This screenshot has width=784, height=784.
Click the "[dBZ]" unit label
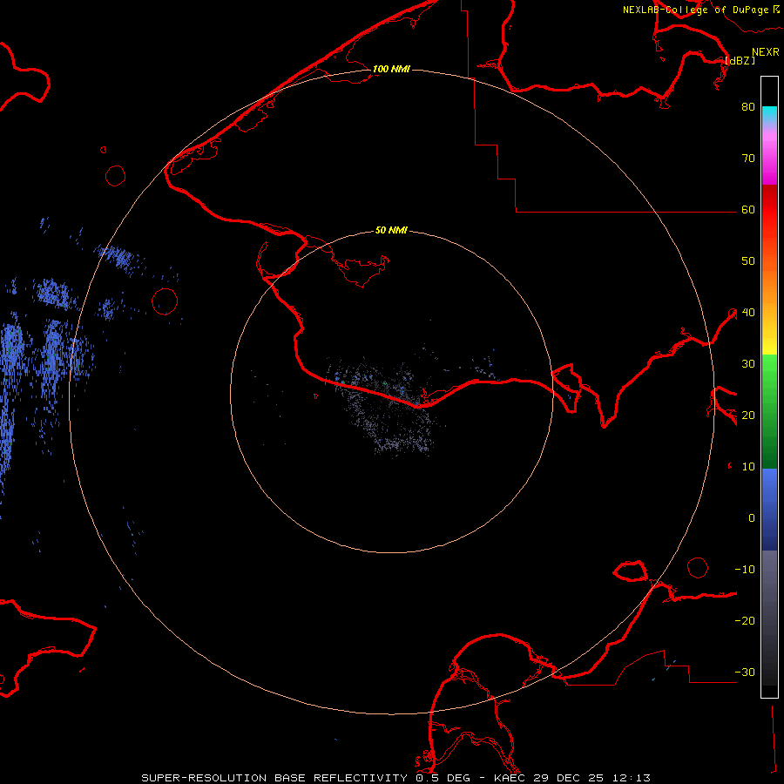tap(740, 60)
